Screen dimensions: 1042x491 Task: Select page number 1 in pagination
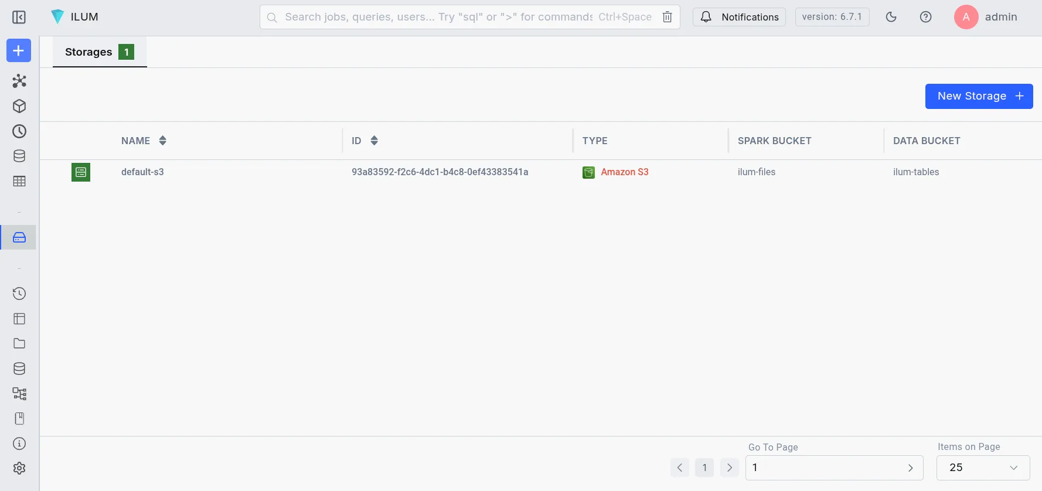[704, 468]
